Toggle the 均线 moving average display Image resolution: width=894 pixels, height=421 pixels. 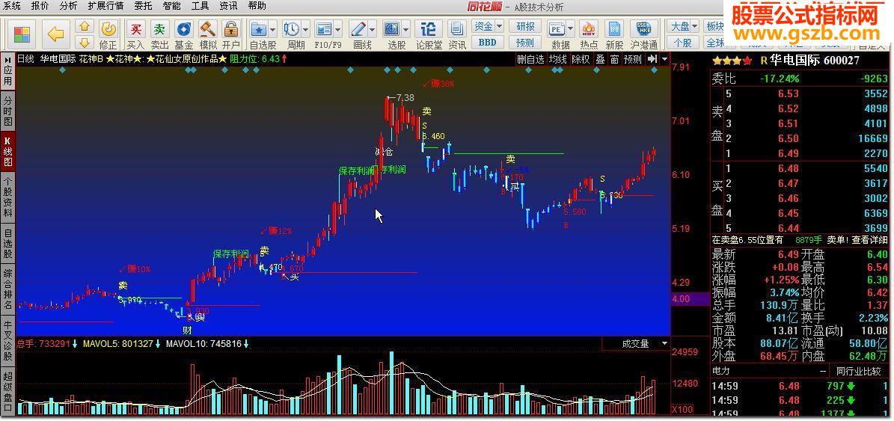click(x=558, y=58)
